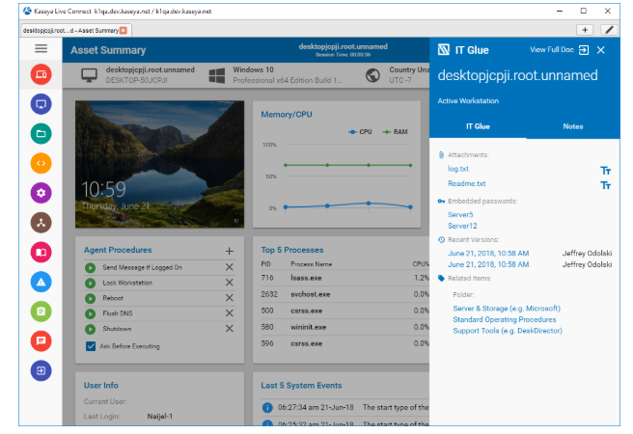Select the IT Glue tab
This screenshot has height=434, width=633.
click(478, 126)
